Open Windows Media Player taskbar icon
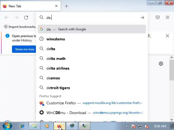 tap(47, 126)
